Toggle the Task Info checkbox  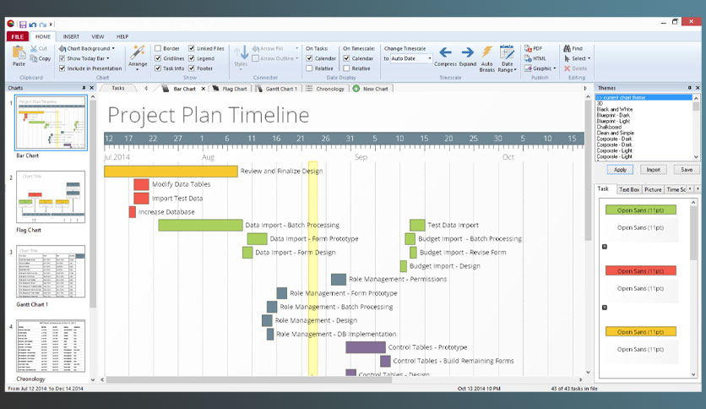[158, 68]
